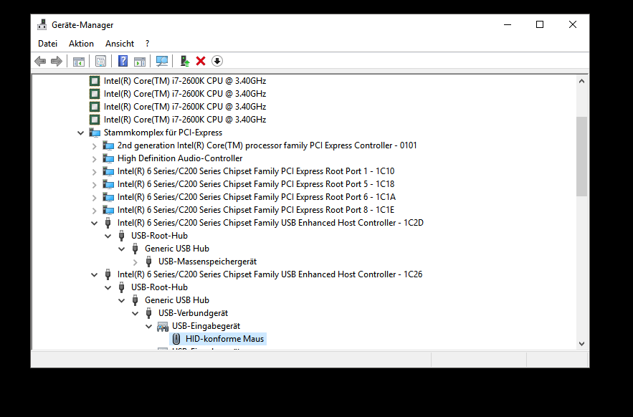The height and width of the screenshot is (417, 633).
Task: Scan for hardware changes monitor icon
Action: tap(162, 62)
